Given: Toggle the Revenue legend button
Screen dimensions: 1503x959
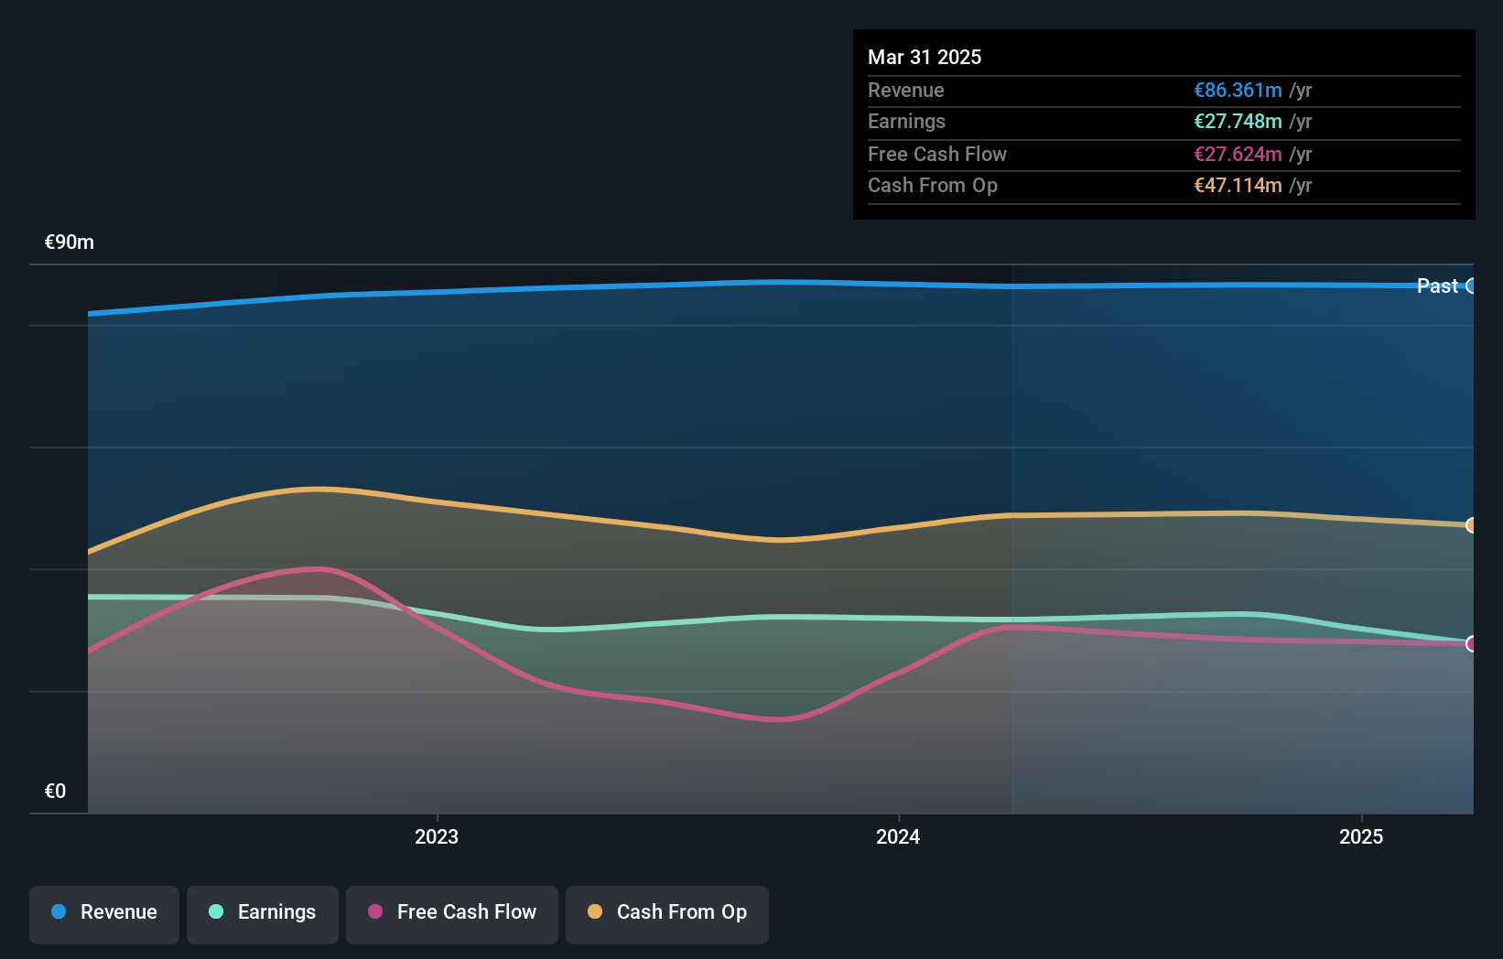Looking at the screenshot, I should coord(104,914).
